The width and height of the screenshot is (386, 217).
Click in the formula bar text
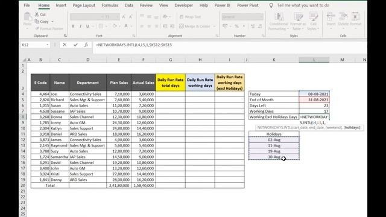(134, 45)
